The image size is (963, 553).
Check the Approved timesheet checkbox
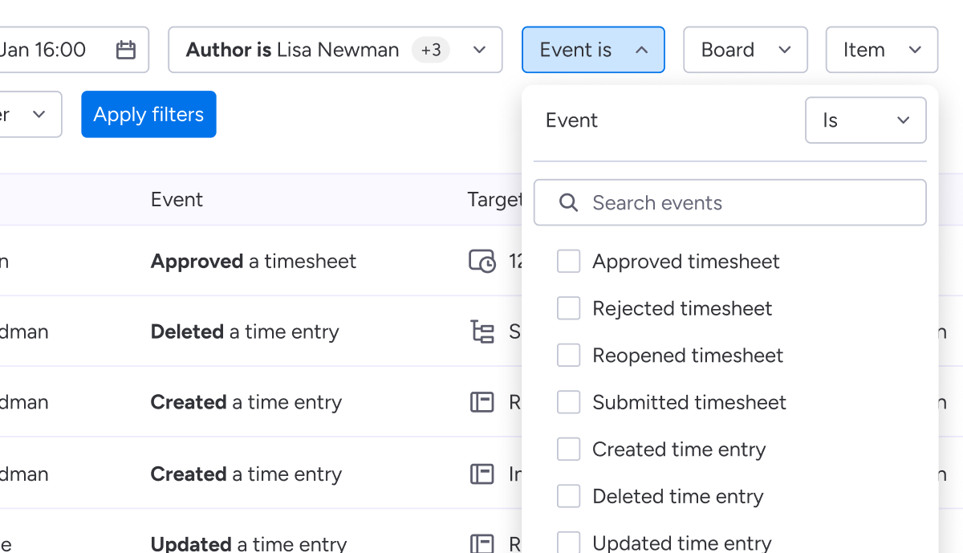[x=568, y=262]
